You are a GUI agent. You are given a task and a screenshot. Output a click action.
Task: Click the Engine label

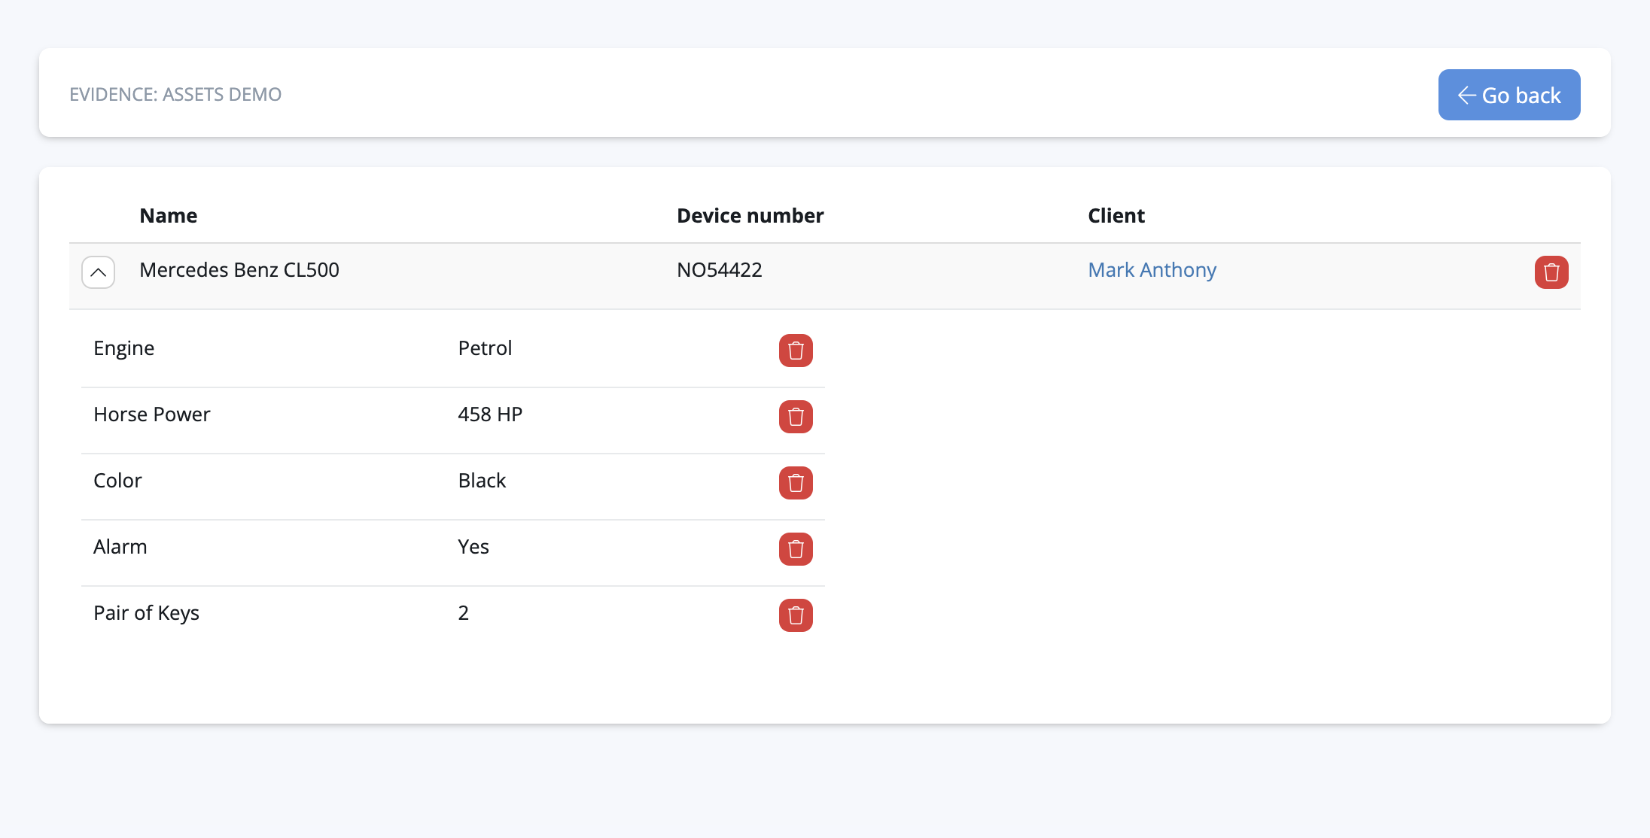(123, 348)
